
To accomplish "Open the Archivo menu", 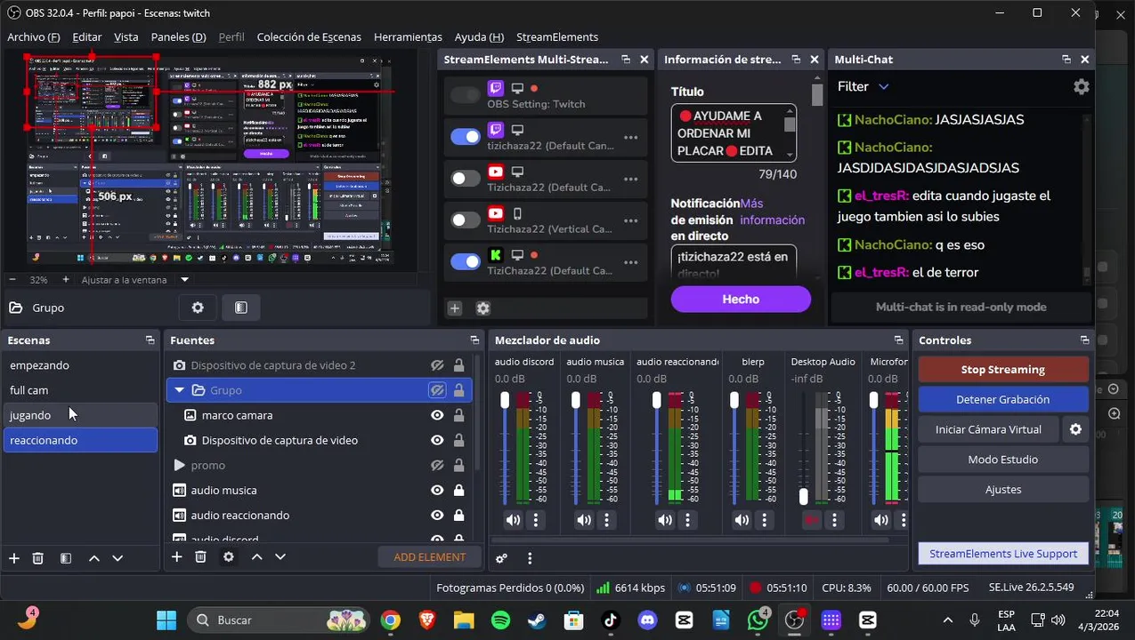I will (x=34, y=36).
